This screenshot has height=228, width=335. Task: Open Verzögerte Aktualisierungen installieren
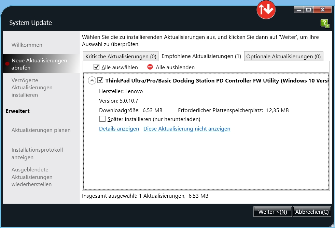click(32, 88)
